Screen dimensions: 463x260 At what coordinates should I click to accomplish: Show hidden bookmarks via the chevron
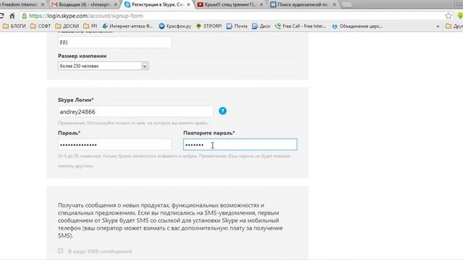(x=438, y=26)
